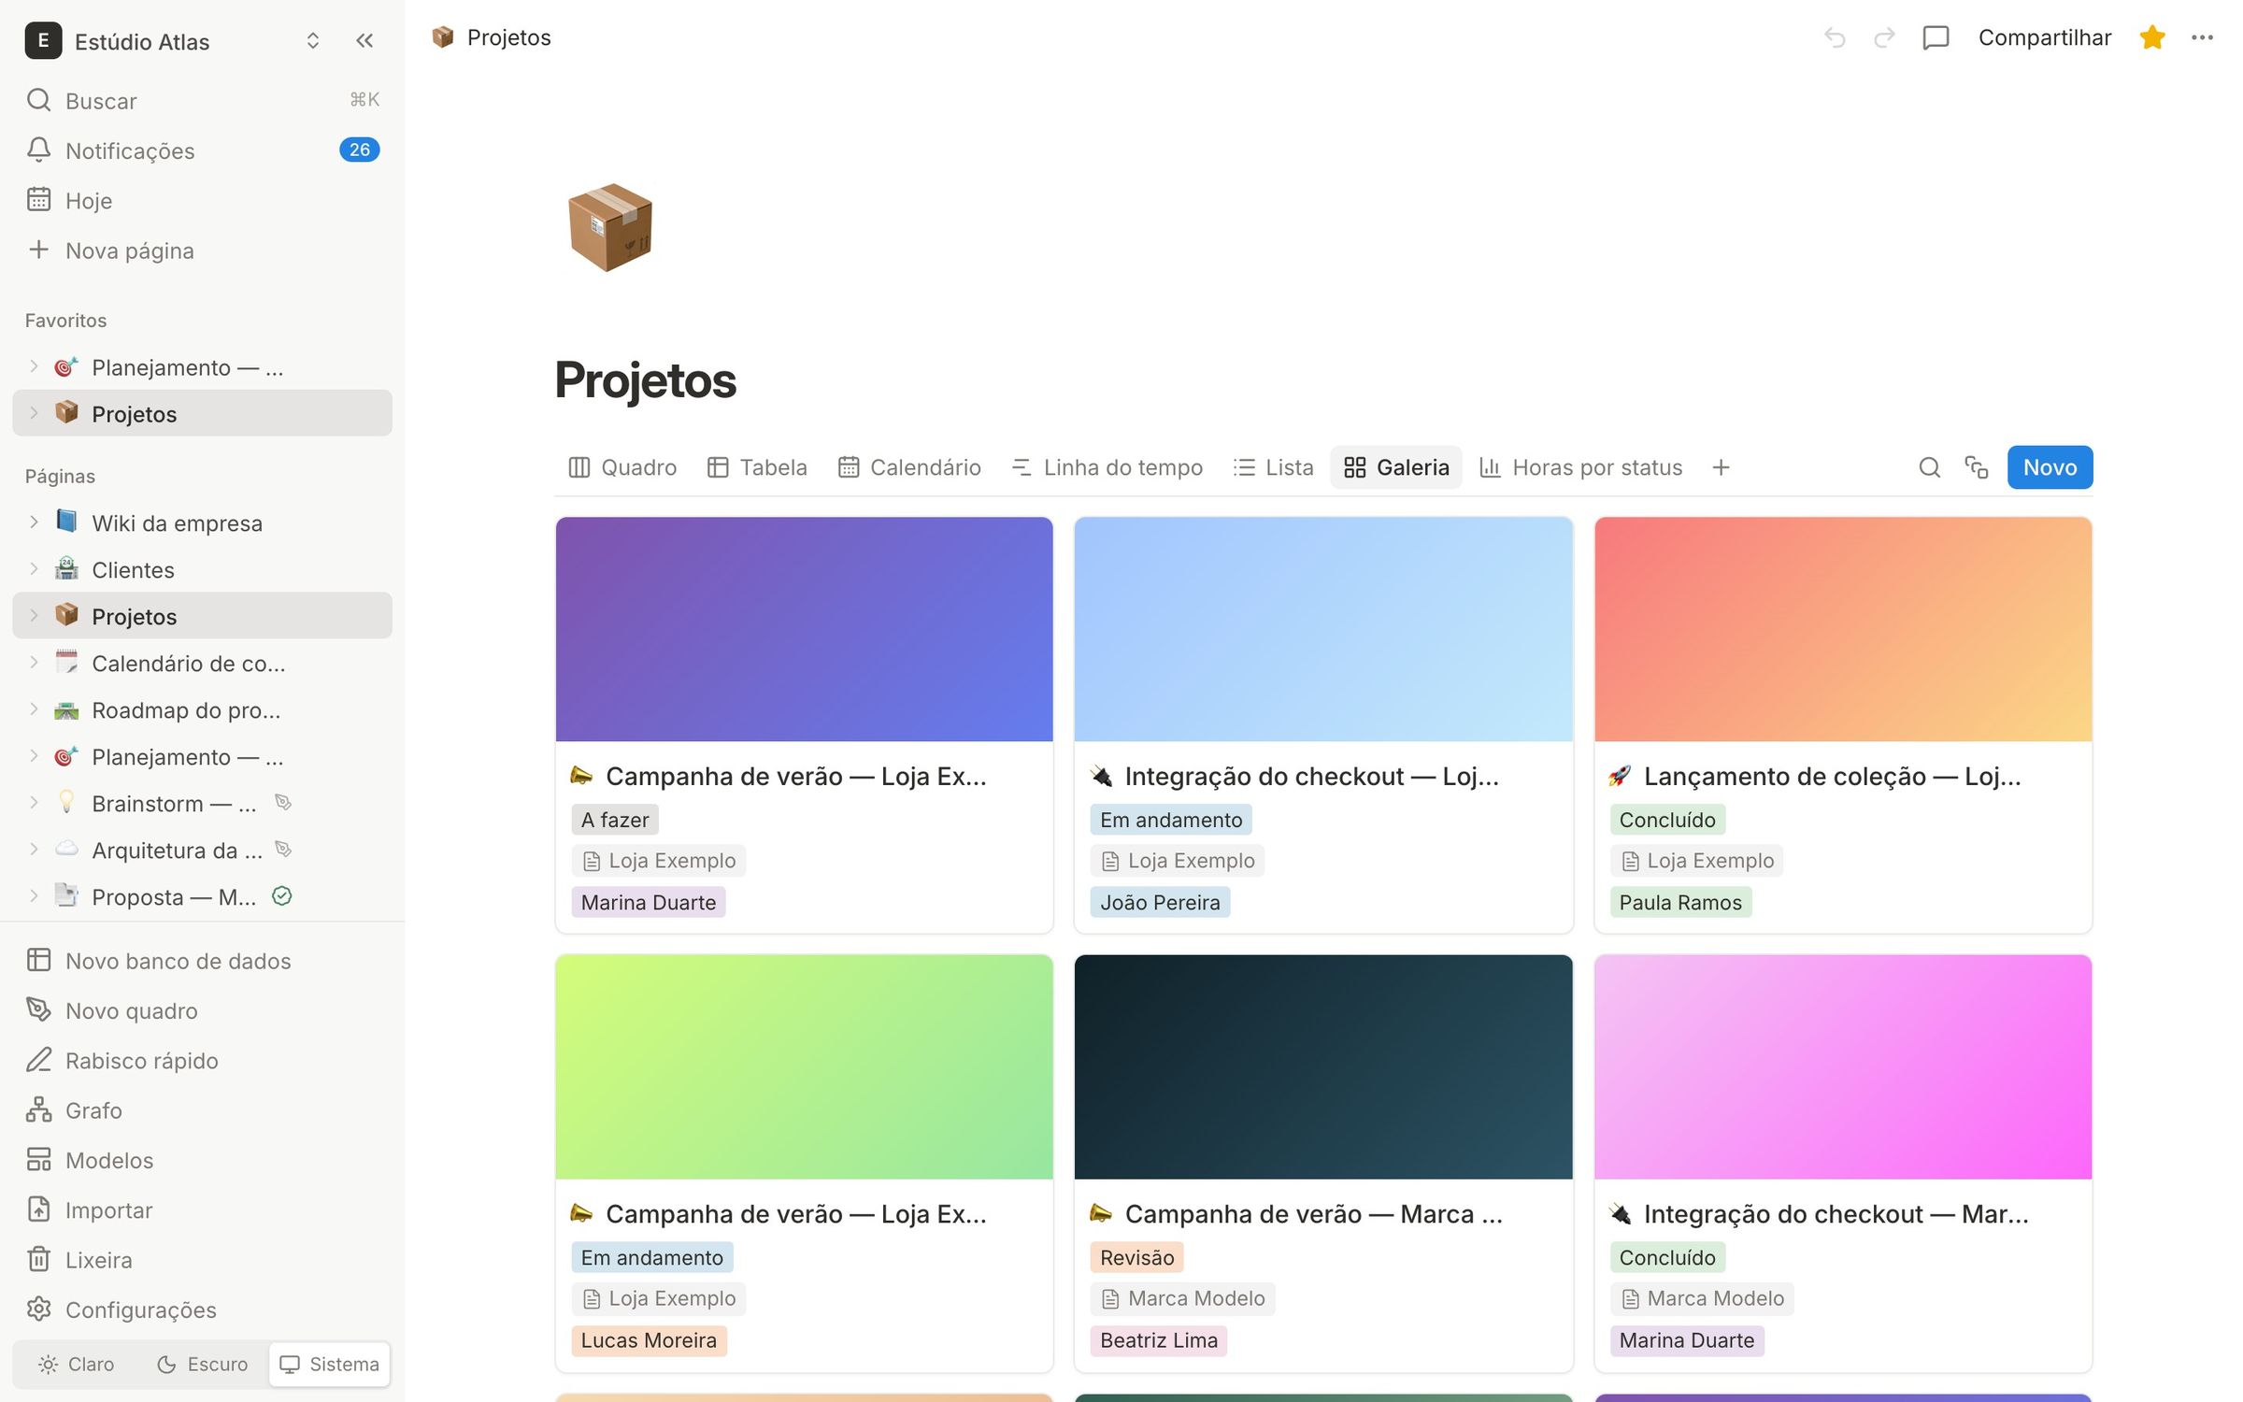Switch to the Calendário view tab
The image size is (2243, 1402).
pyautogui.click(x=909, y=467)
